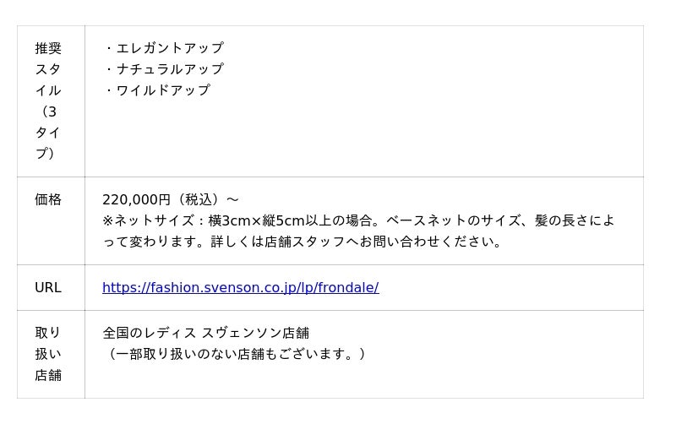Viewport: 676px width, 424px height.
Task: Click the （一部取り扱いのない店舗もございます。） note
Action: [234, 354]
